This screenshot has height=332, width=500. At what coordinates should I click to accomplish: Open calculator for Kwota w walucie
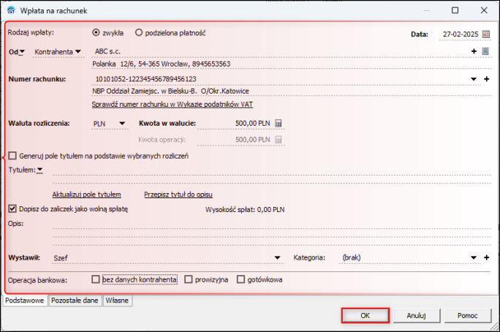click(x=279, y=123)
